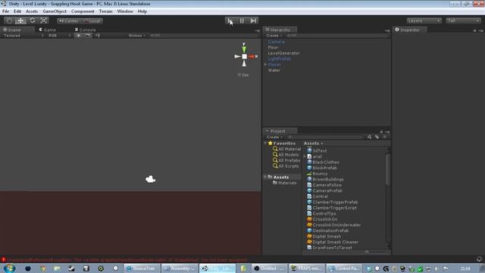This screenshot has height=273, width=485.
Task: Select LevelGenerator in Hierarchy
Action: point(283,53)
